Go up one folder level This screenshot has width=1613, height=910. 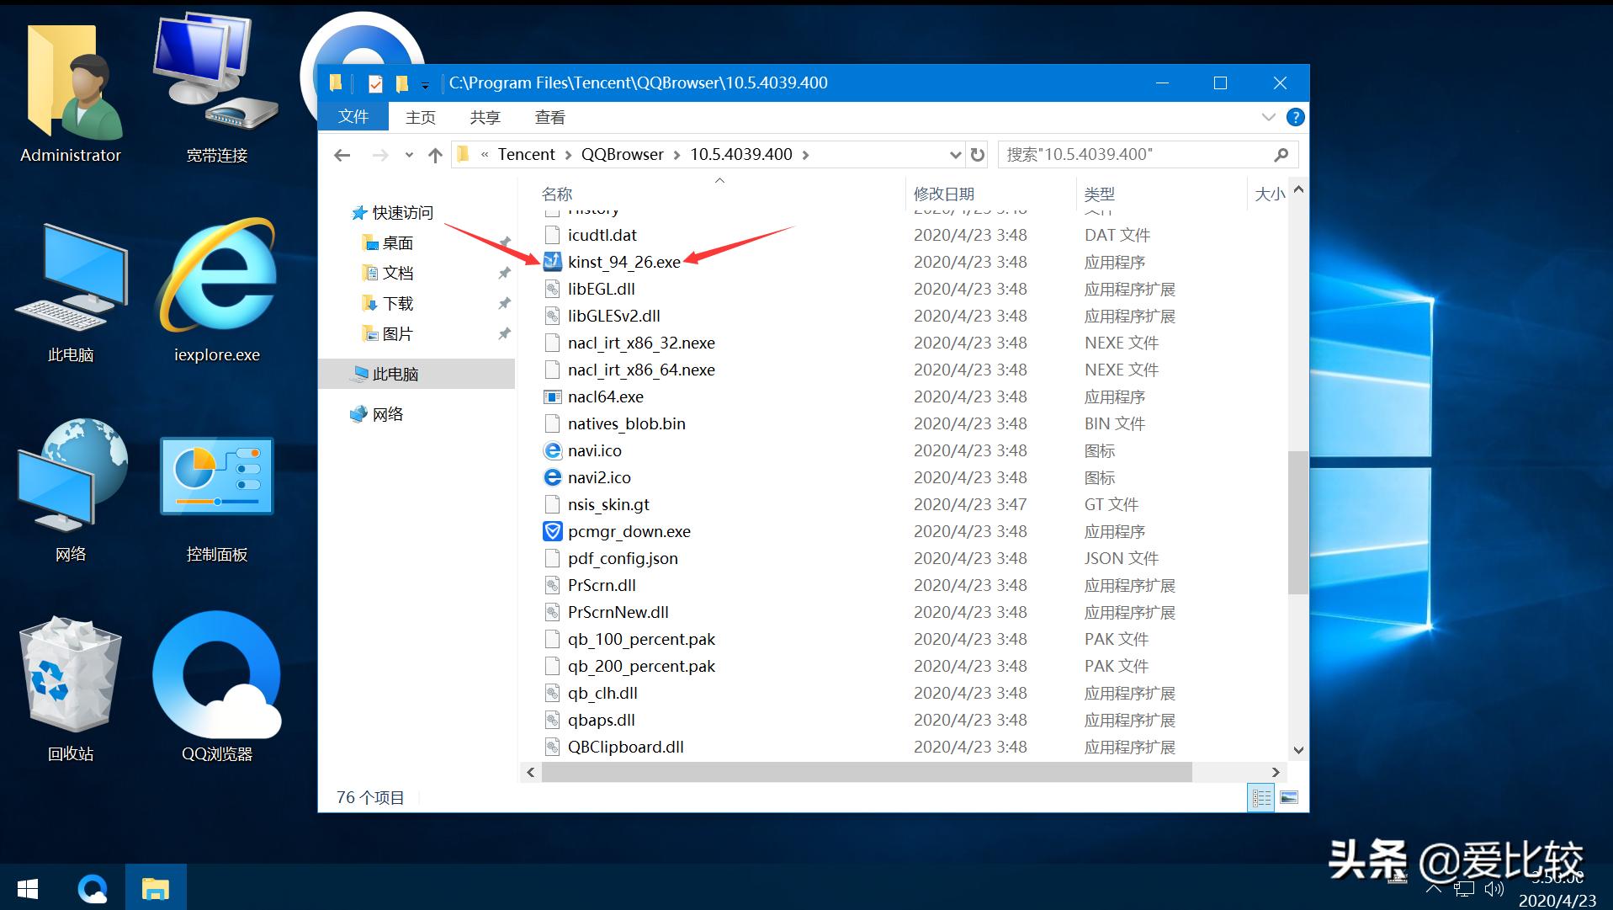(x=435, y=155)
